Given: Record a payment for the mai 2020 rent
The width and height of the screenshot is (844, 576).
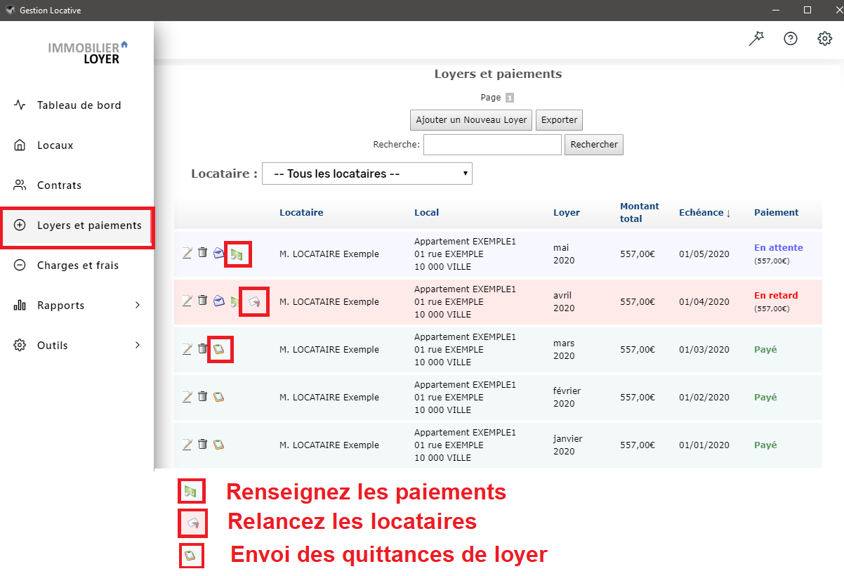Looking at the screenshot, I should [x=237, y=254].
